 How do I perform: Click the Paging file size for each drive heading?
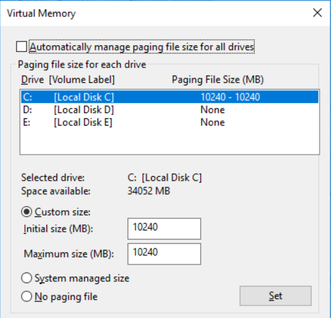coord(82,64)
